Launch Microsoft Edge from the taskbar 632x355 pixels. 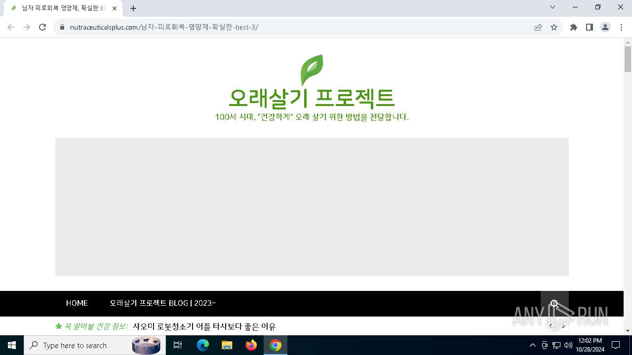click(x=203, y=345)
